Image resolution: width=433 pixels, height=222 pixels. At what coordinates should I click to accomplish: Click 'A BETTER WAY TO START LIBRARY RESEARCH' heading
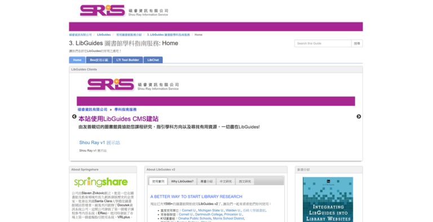[196, 197]
